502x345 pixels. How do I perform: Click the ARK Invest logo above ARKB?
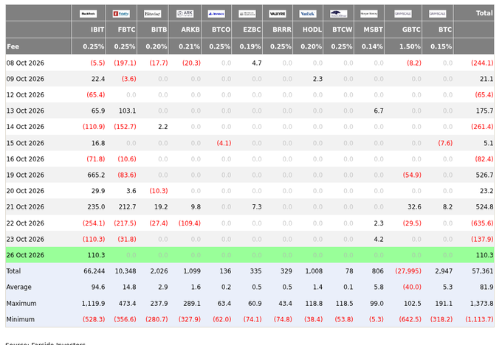click(x=185, y=14)
